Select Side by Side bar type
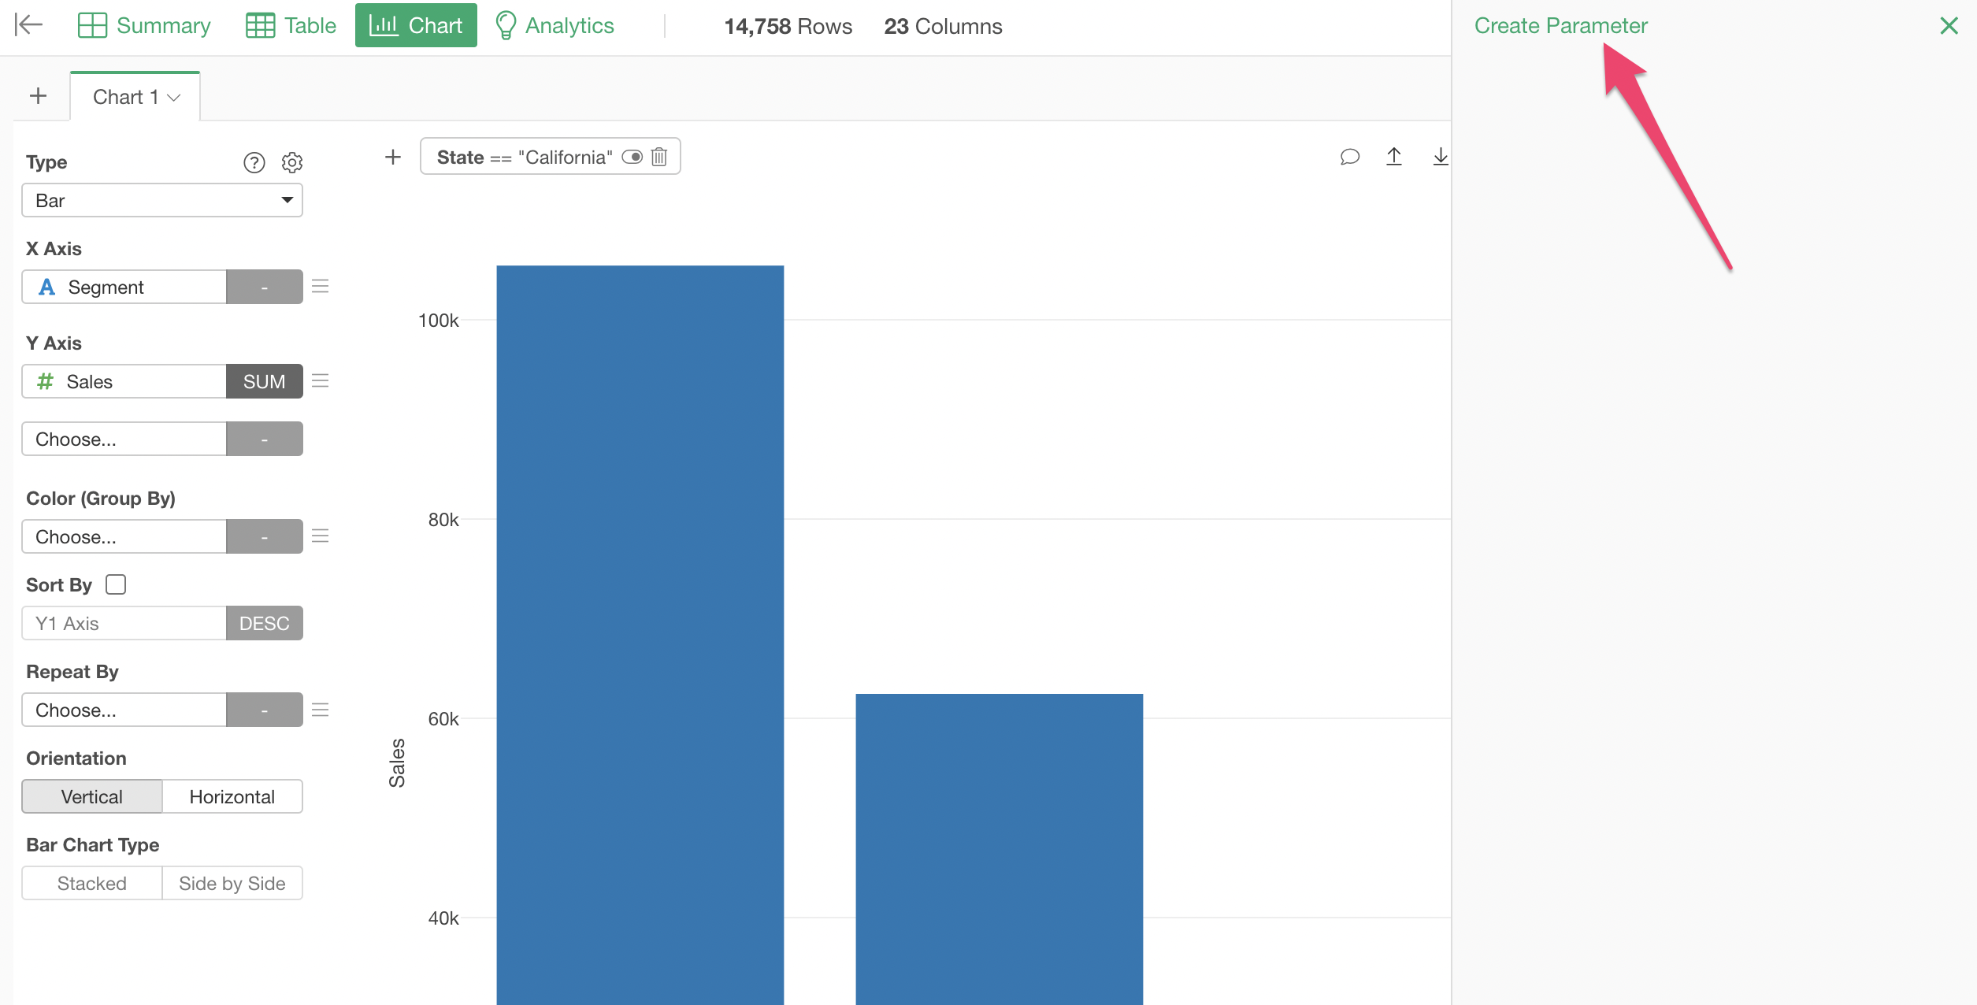The width and height of the screenshot is (1977, 1005). pyautogui.click(x=232, y=883)
